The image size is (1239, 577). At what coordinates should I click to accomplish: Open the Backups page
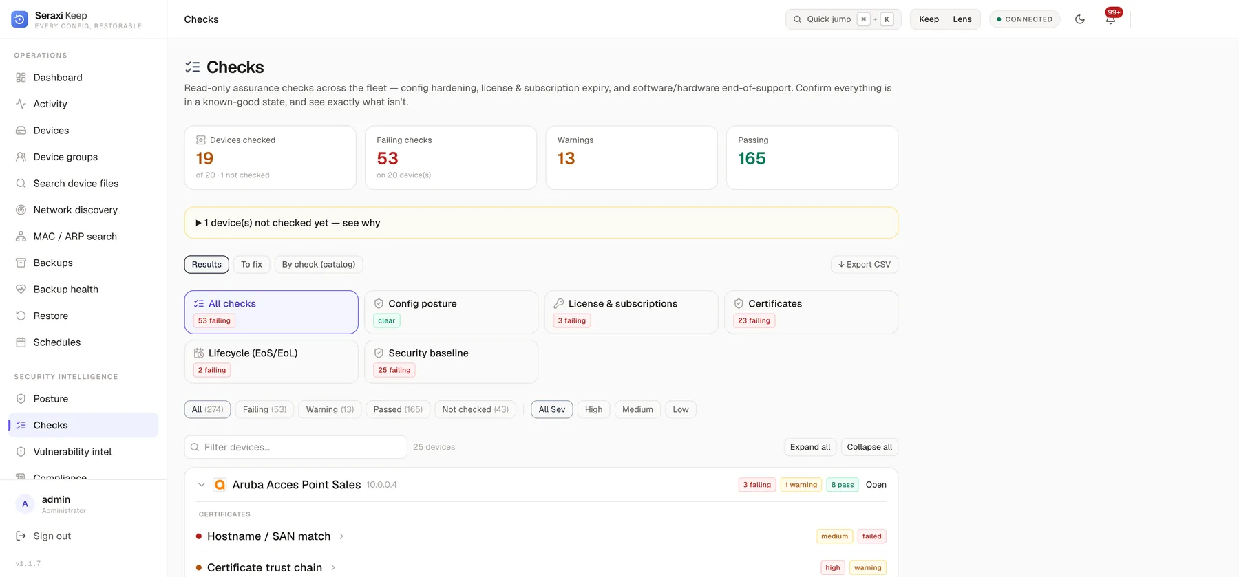(83, 263)
